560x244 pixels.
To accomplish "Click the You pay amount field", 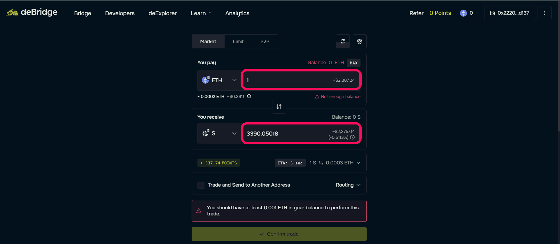I will point(301,80).
